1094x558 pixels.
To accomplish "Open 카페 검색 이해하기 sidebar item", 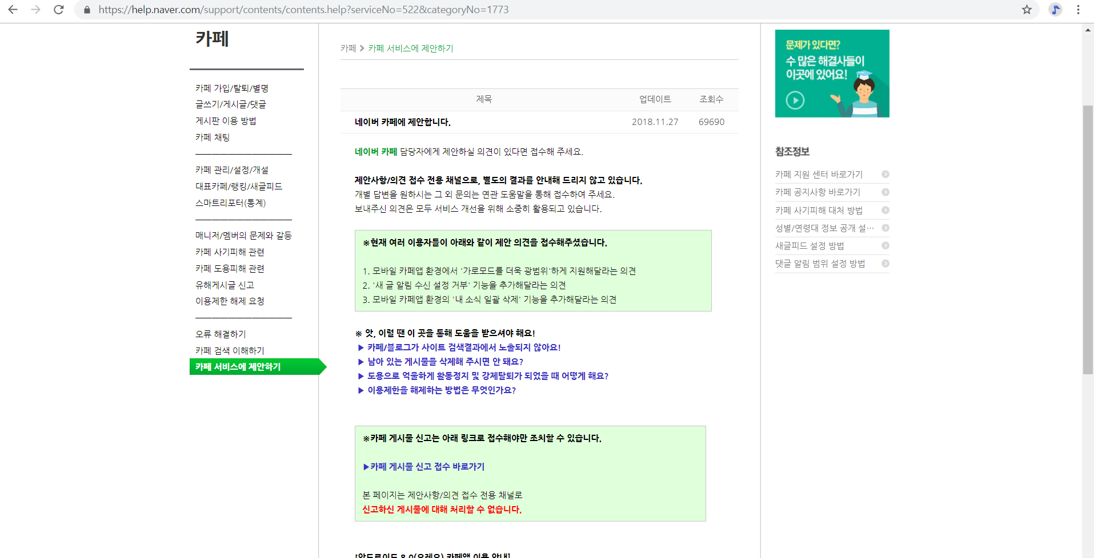I will tap(230, 351).
